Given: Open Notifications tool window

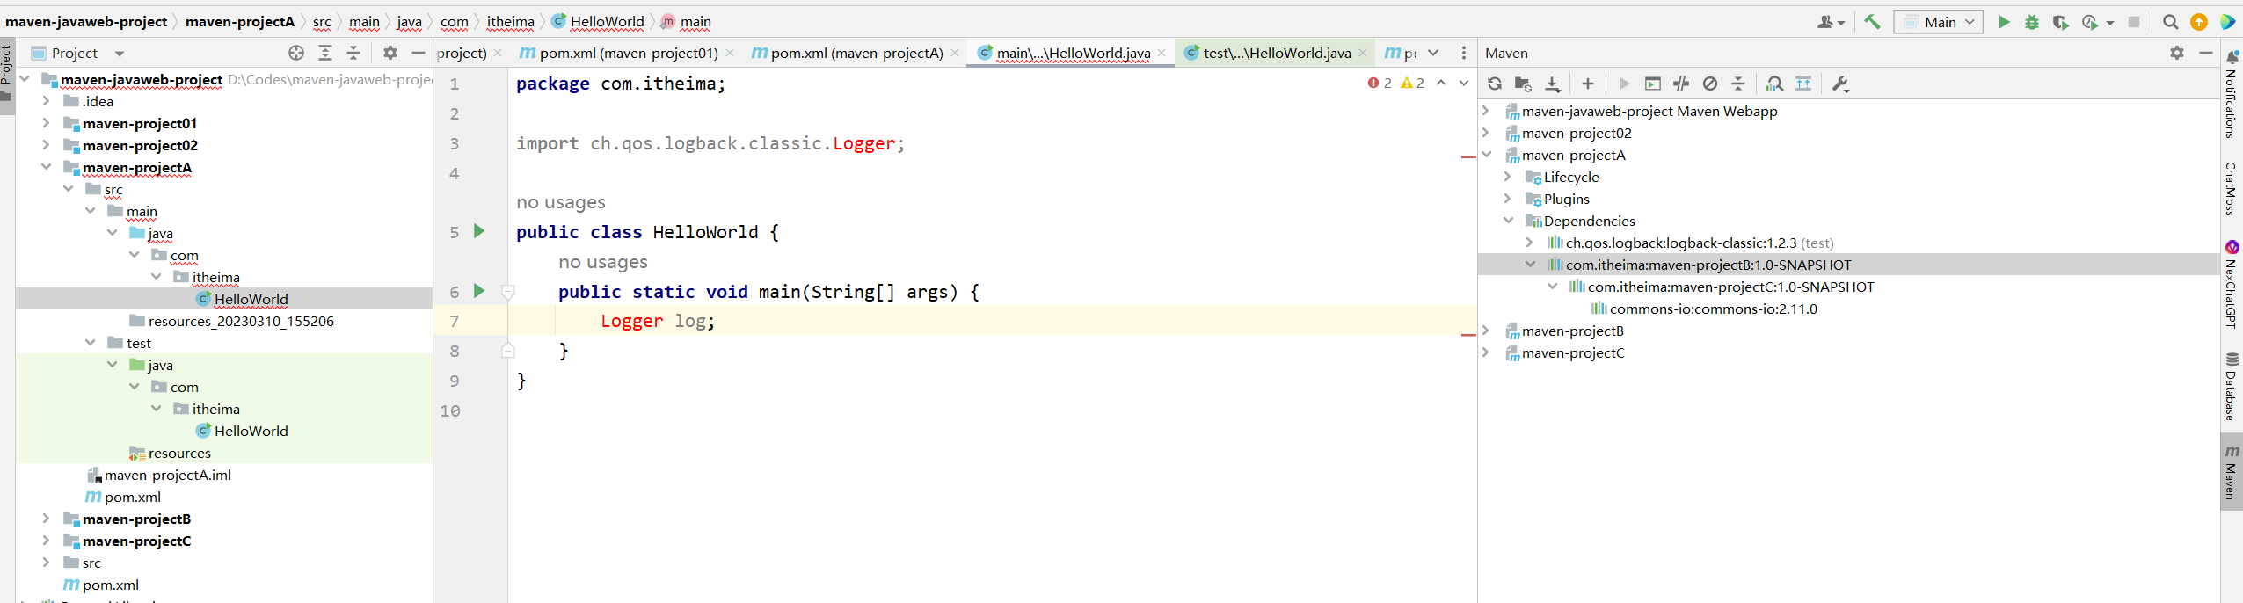Looking at the screenshot, I should point(2232,95).
